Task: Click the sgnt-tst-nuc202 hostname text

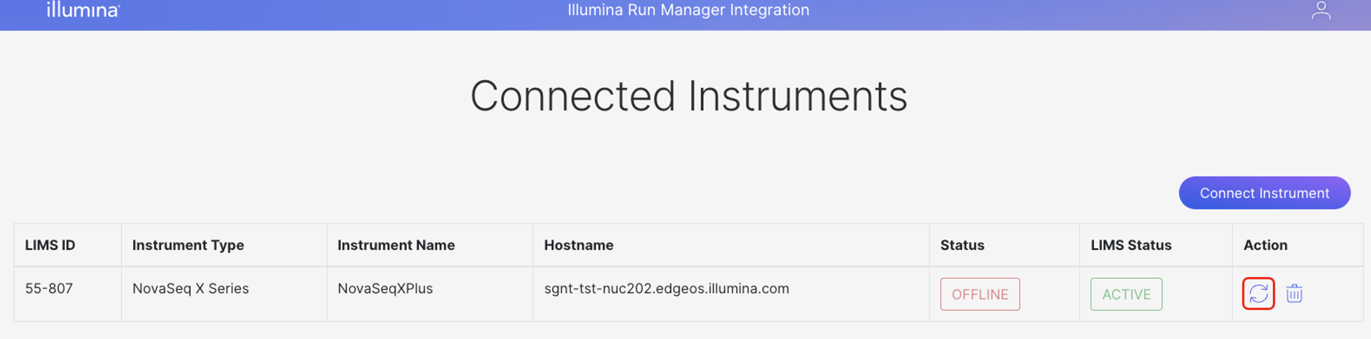Action: coord(667,289)
